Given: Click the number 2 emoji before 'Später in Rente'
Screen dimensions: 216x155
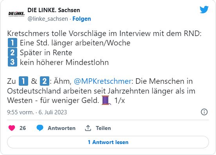Looking at the screenshot, I should 13,52.
